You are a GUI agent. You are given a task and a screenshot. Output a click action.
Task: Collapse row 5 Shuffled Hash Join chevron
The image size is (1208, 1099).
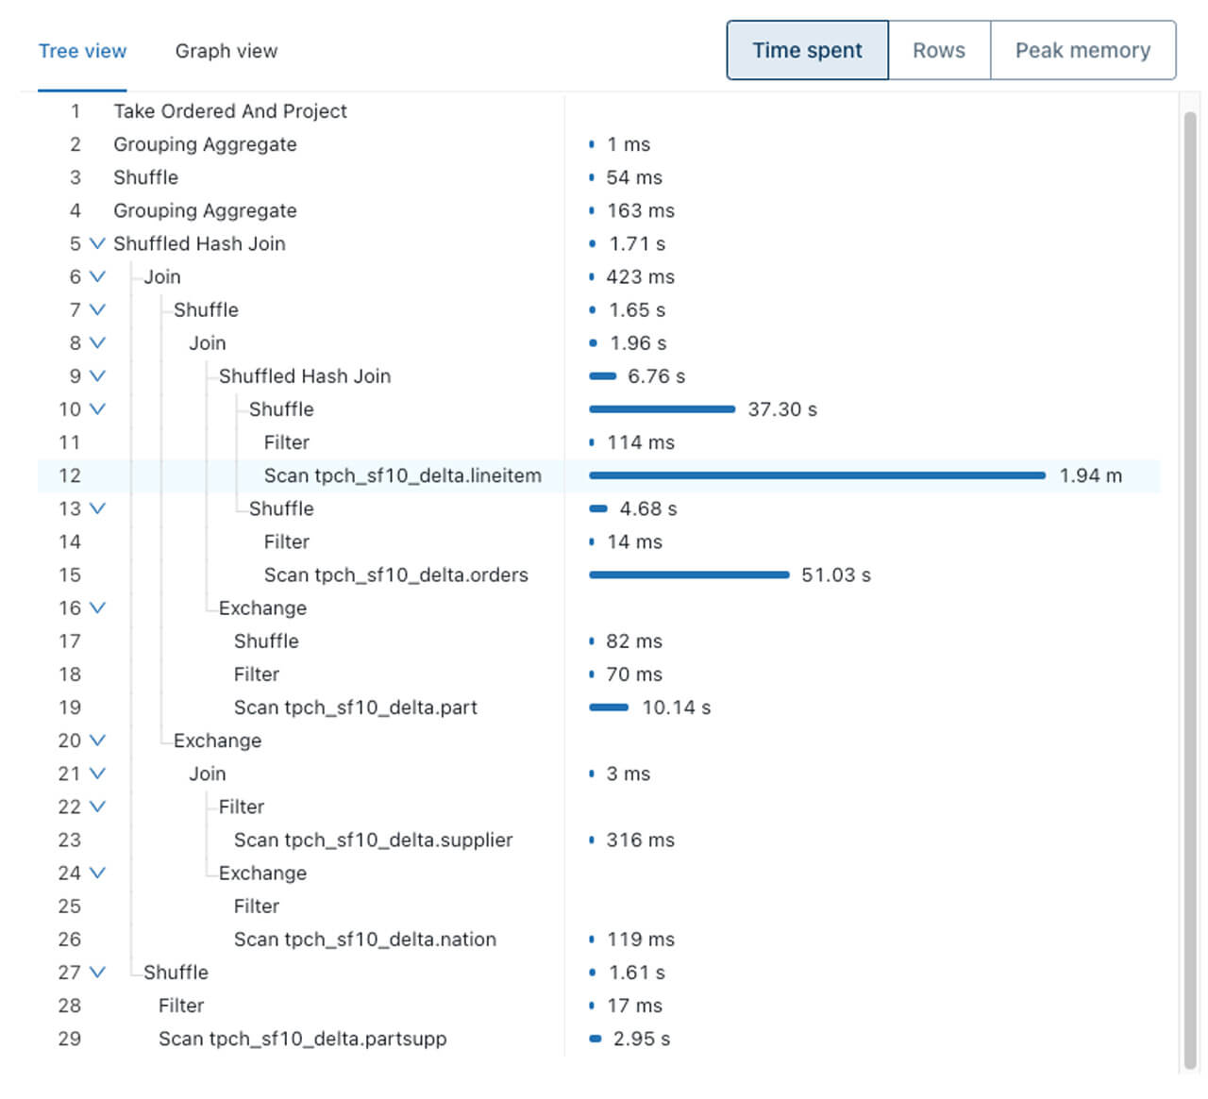[x=97, y=243]
